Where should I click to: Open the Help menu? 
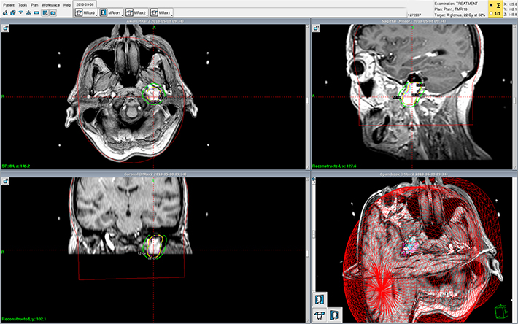pos(67,5)
